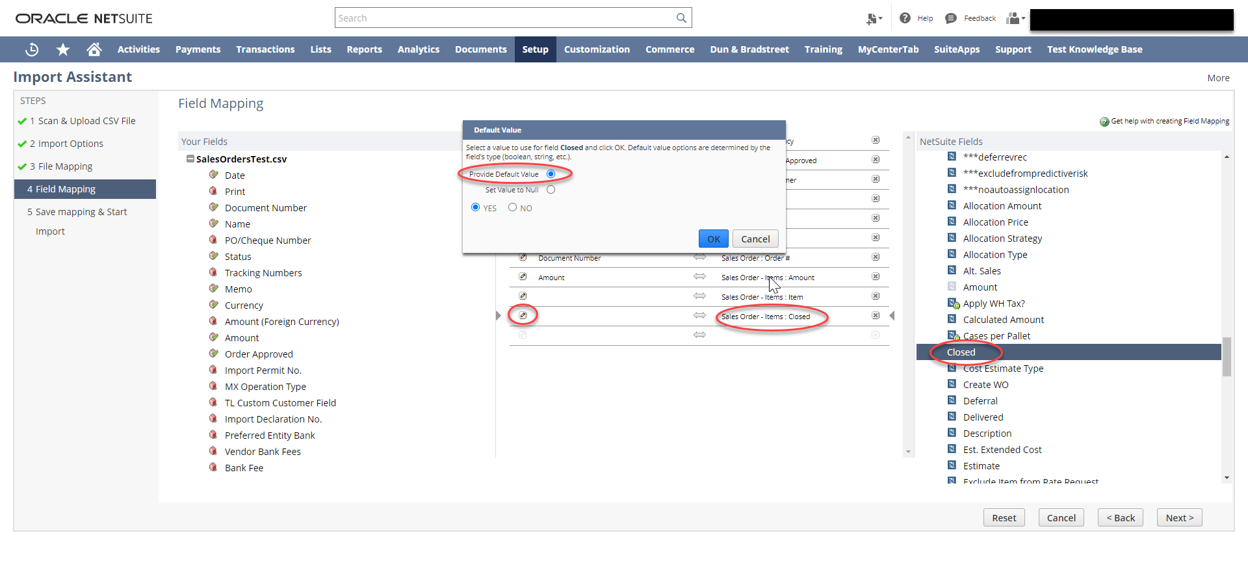
Task: Open the change role user icon
Action: 1015,18
